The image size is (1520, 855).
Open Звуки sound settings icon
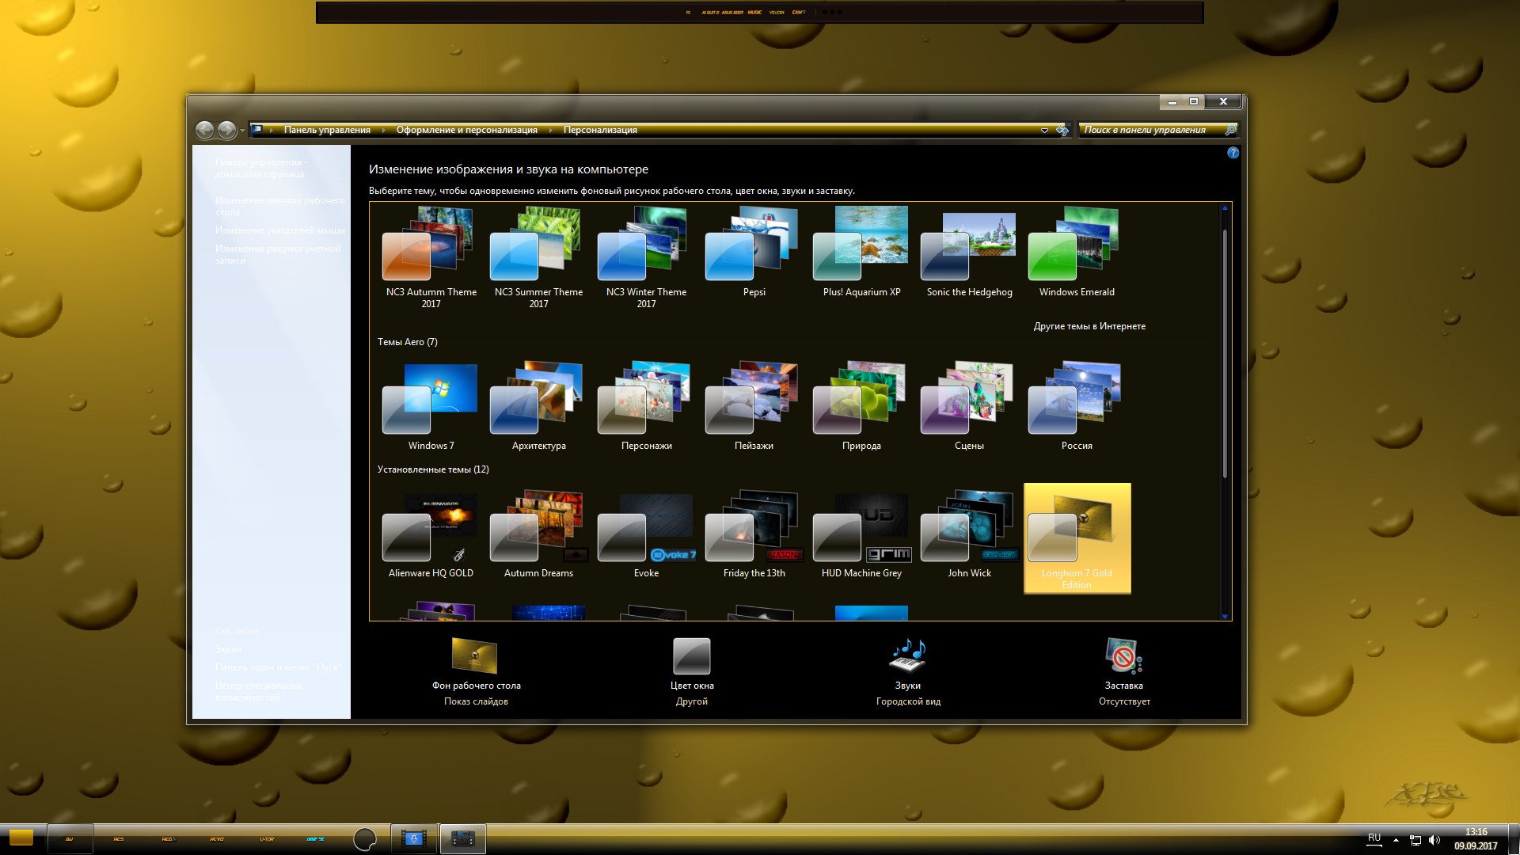point(908,655)
